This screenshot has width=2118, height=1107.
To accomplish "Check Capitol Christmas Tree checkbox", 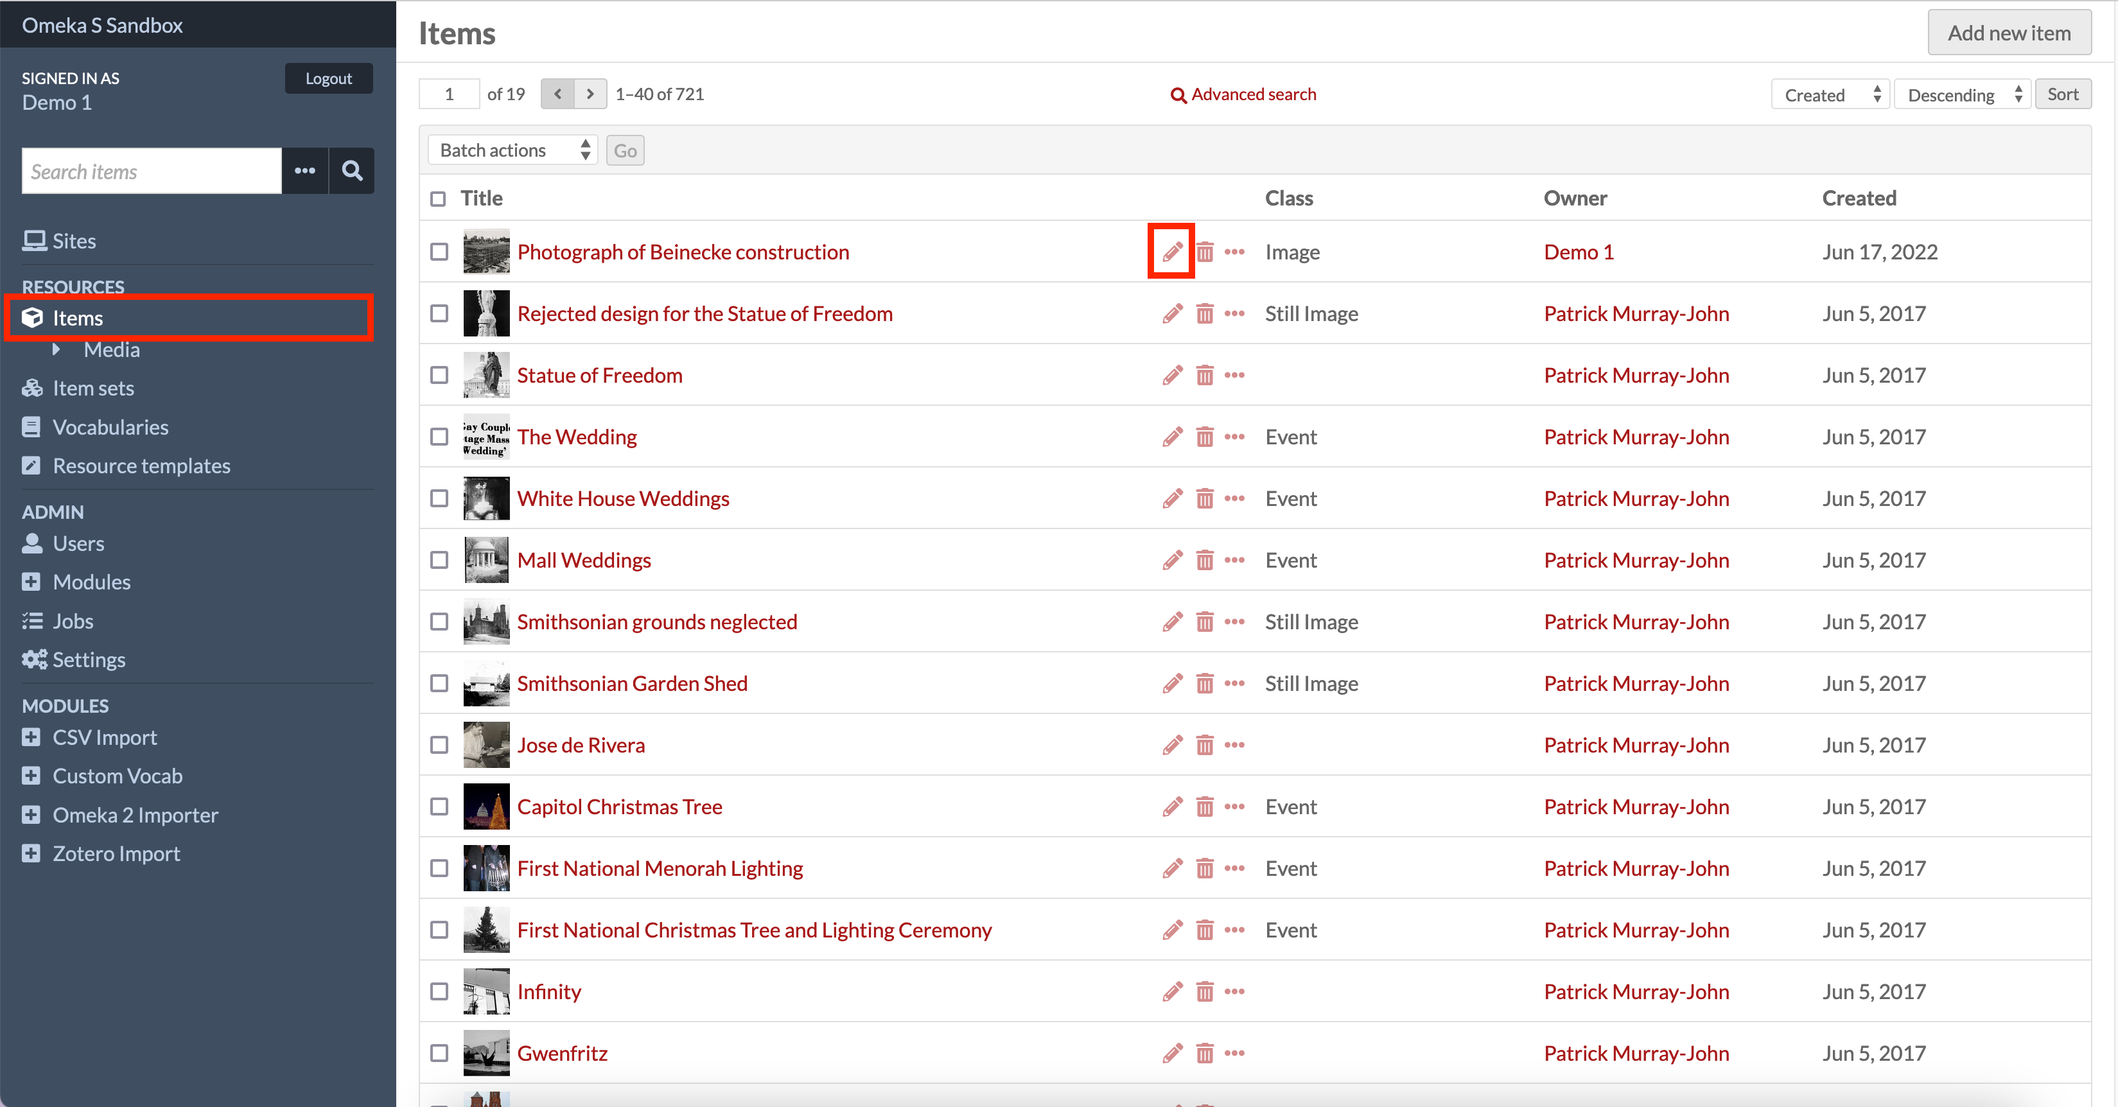I will pyautogui.click(x=439, y=806).
